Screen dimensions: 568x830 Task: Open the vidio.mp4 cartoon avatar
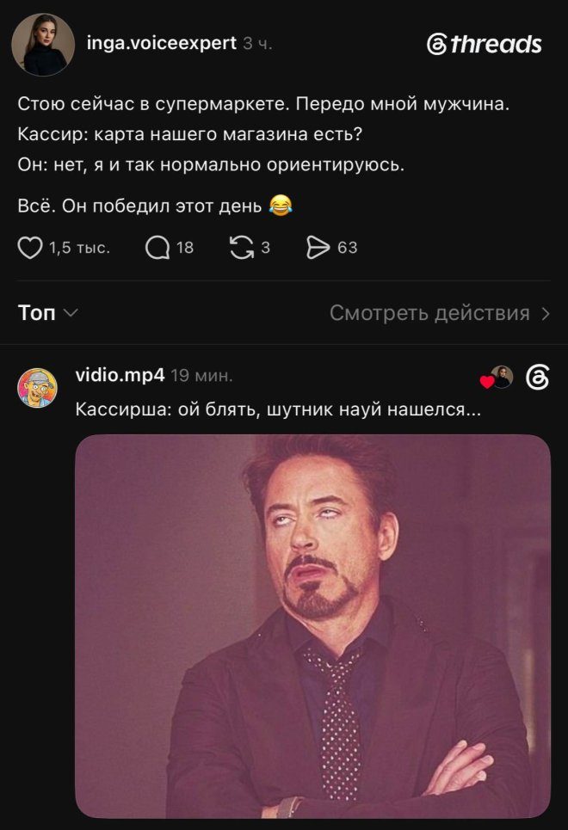tap(37, 388)
